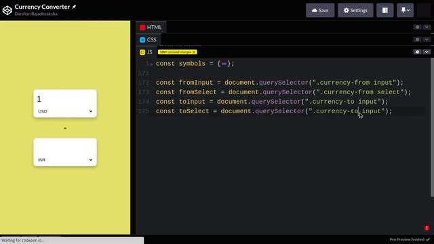Screen dimensions: 434x244
Task: Unfold the collapsed symbols braces marker
Action: pos(224,64)
